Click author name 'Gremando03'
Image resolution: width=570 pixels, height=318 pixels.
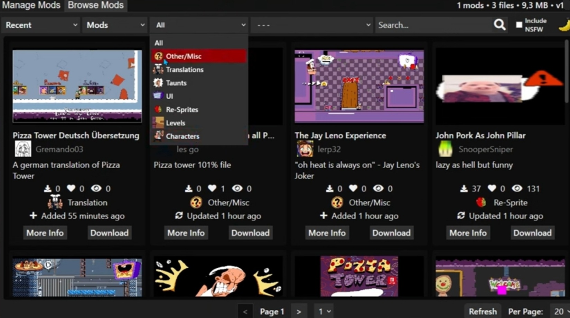[59, 149]
